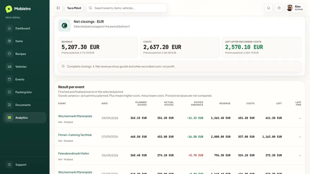Toggle the sidebar panel button
The height and width of the screenshot is (174, 310).
[58, 8]
